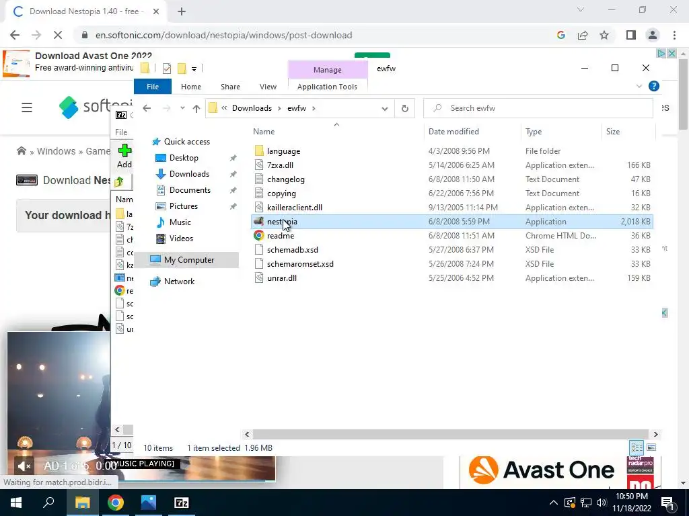Viewport: 689px width, 516px height.
Task: Open the Chrome three-dot menu
Action: (x=674, y=35)
